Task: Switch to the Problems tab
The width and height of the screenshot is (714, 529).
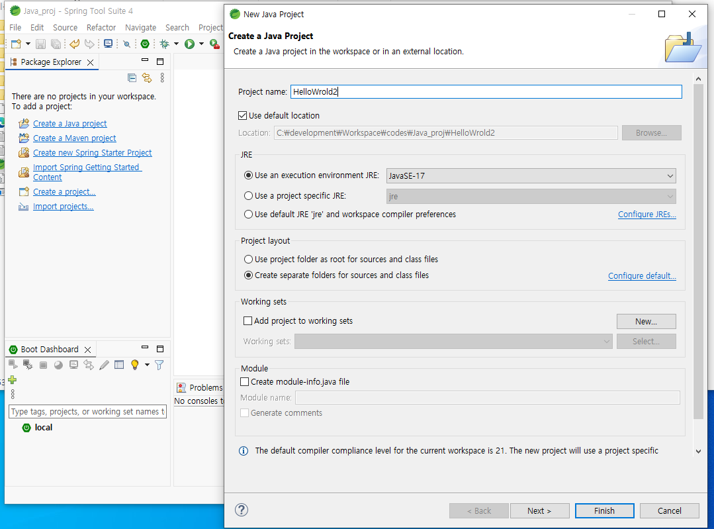Action: point(200,388)
